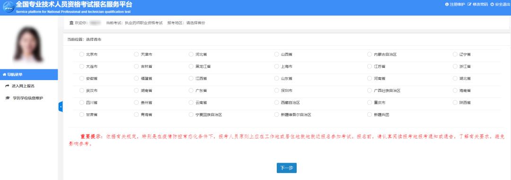This screenshot has height=180, width=511.
Task: Select the 江苏省 radio button
Action: (369, 66)
